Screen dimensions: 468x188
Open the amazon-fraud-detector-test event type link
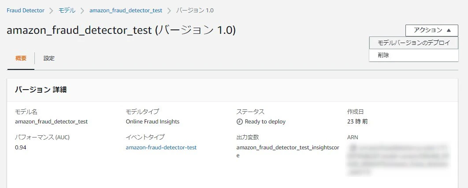tap(161, 148)
